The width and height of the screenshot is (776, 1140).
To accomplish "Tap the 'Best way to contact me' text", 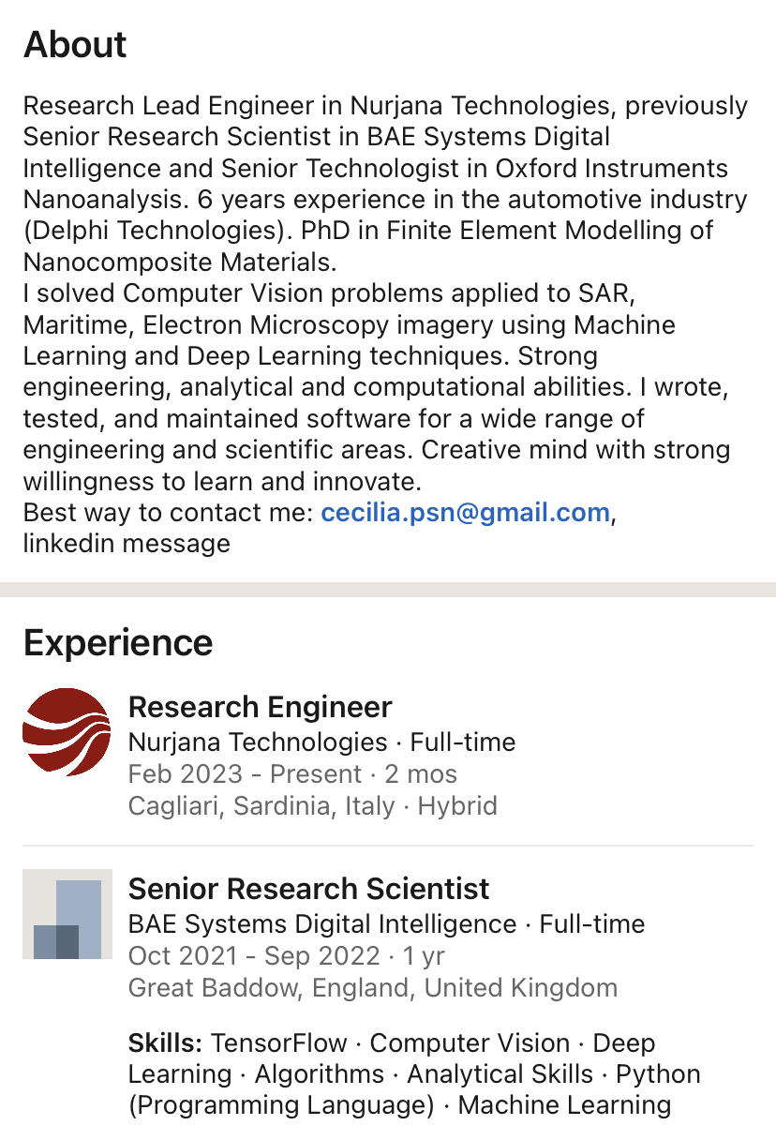I will [169, 513].
